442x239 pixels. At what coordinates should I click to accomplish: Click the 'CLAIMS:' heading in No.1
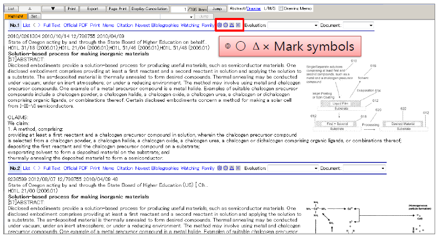click(x=18, y=117)
